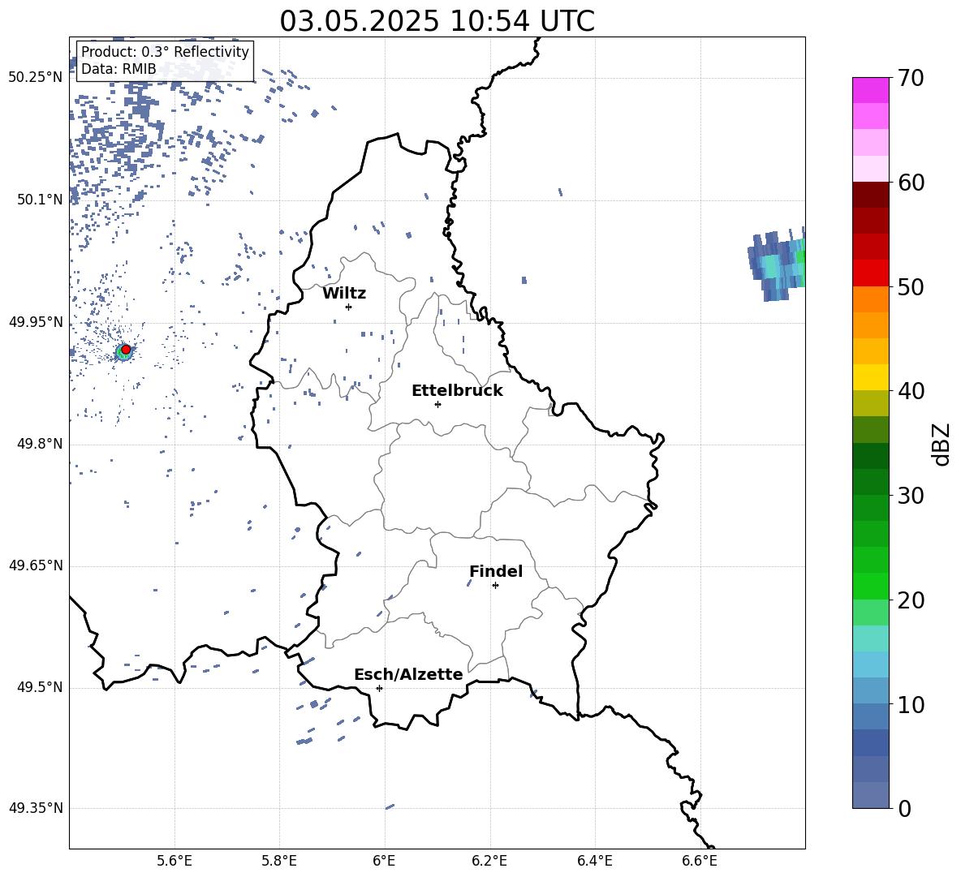Click the turquoise rain echo at east edge

(x=778, y=266)
